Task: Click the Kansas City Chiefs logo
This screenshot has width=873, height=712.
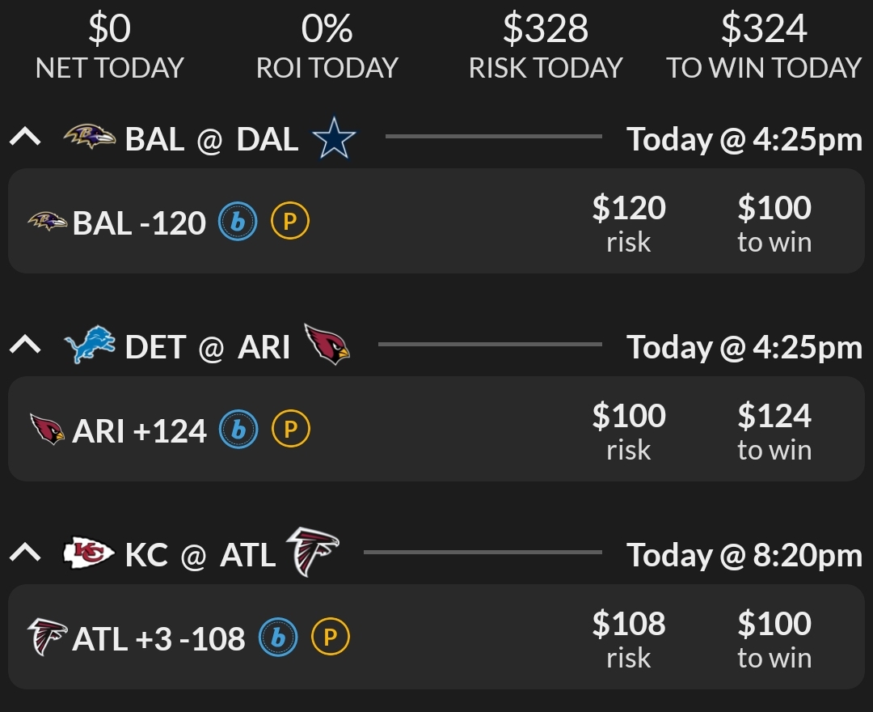Action: (89, 554)
